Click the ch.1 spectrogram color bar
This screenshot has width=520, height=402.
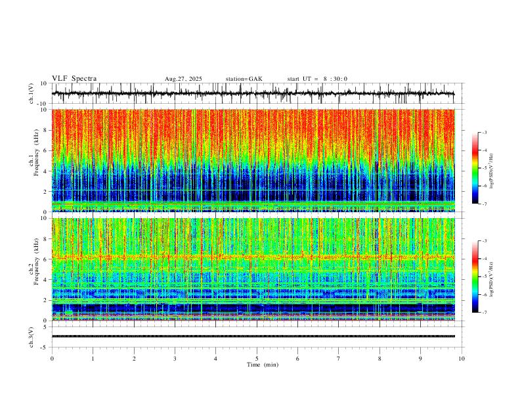[x=475, y=168]
